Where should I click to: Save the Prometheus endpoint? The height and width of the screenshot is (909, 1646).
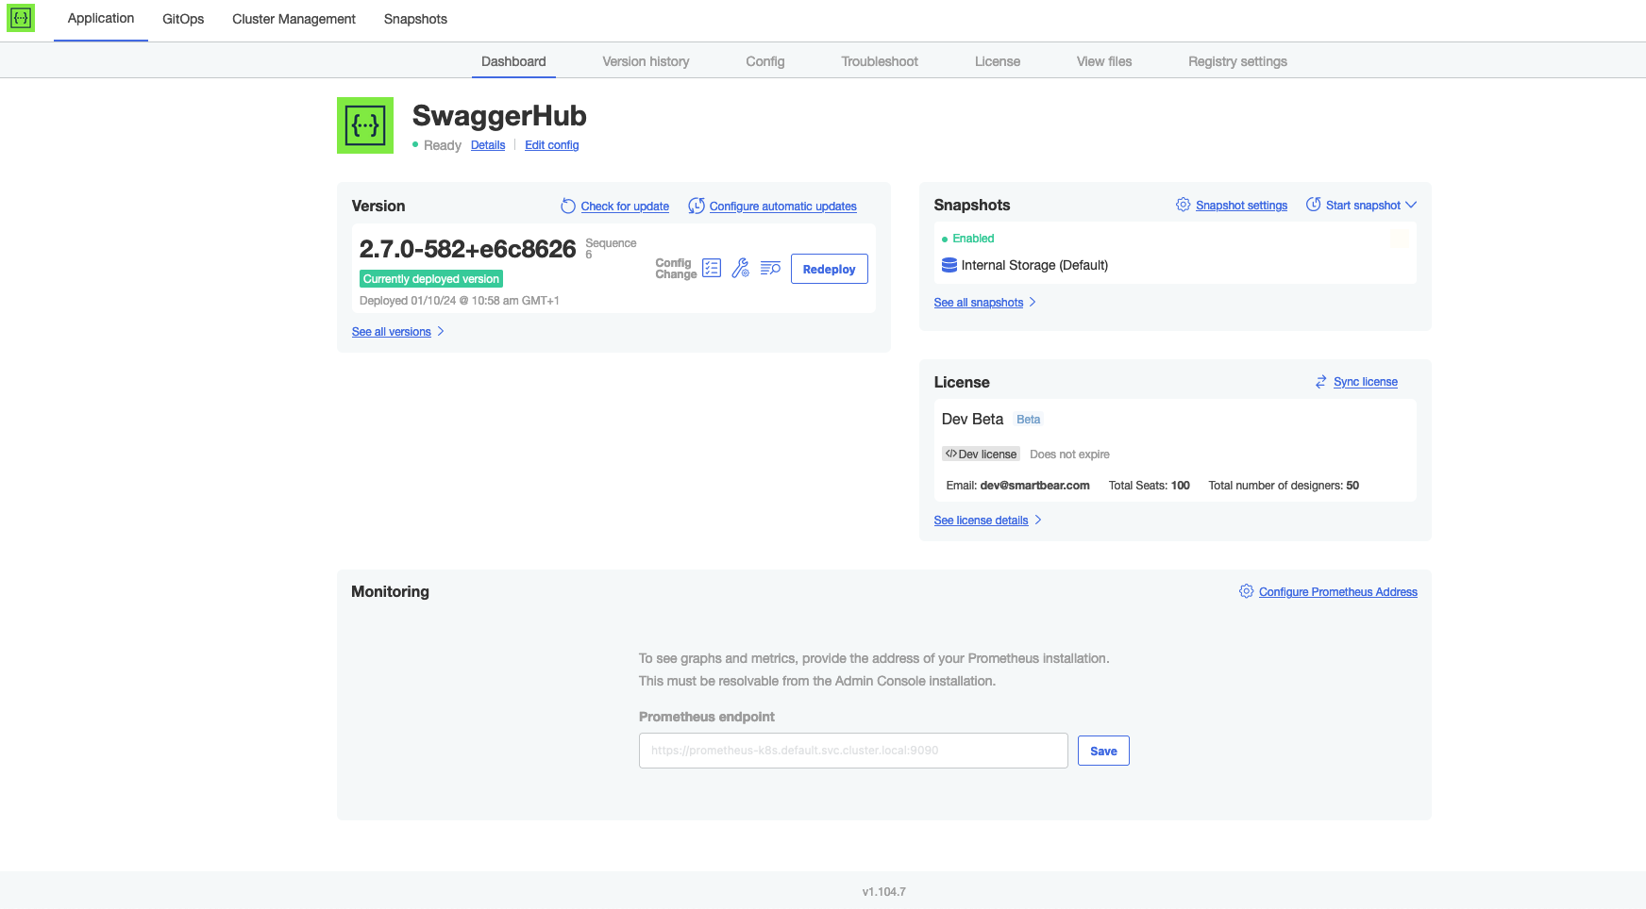[1102, 751]
